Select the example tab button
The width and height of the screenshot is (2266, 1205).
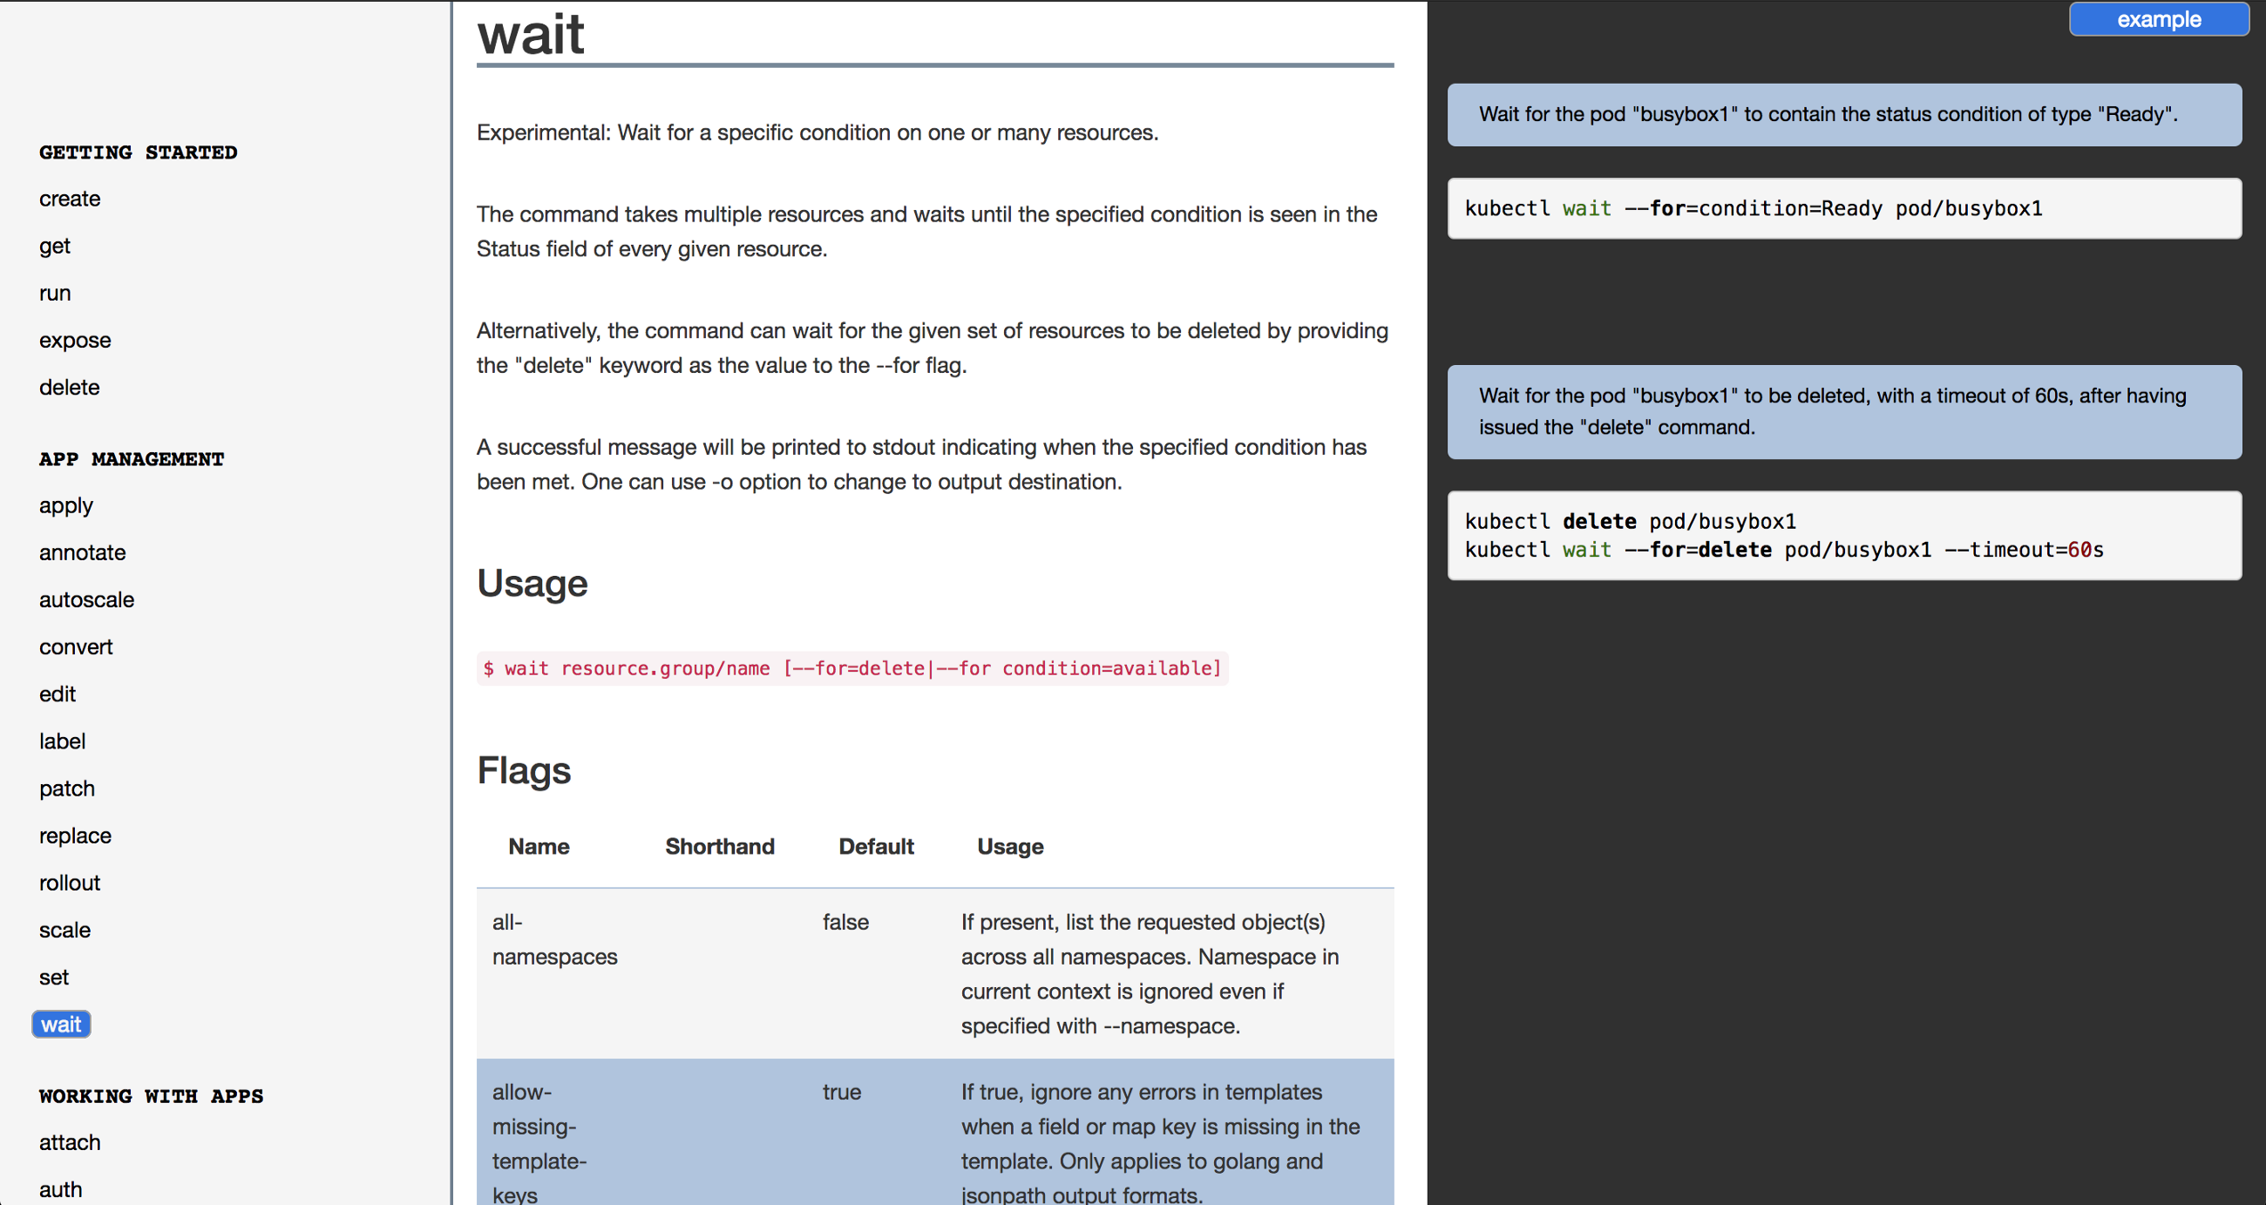(x=2158, y=19)
